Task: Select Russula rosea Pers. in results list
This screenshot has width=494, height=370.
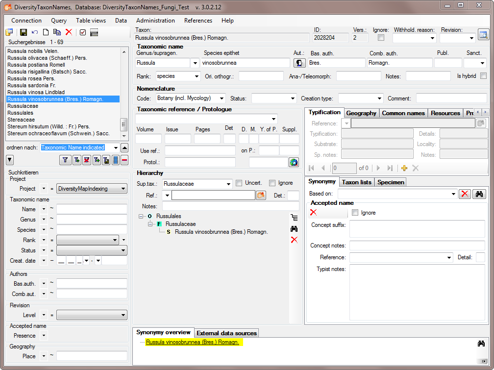Action: pos(31,78)
